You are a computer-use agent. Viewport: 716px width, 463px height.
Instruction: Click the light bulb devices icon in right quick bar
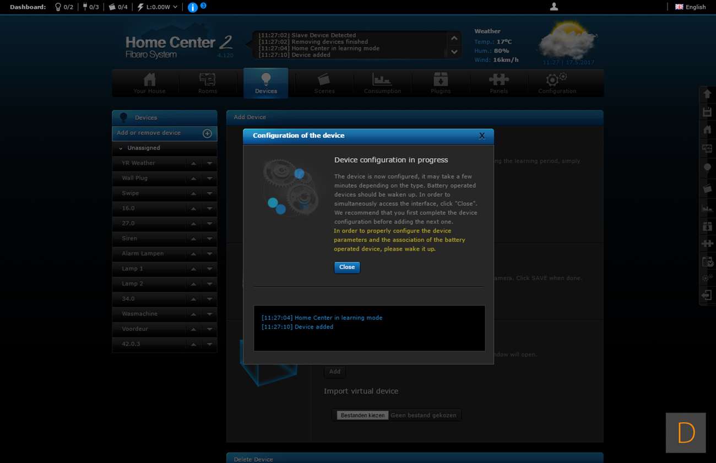(x=707, y=167)
